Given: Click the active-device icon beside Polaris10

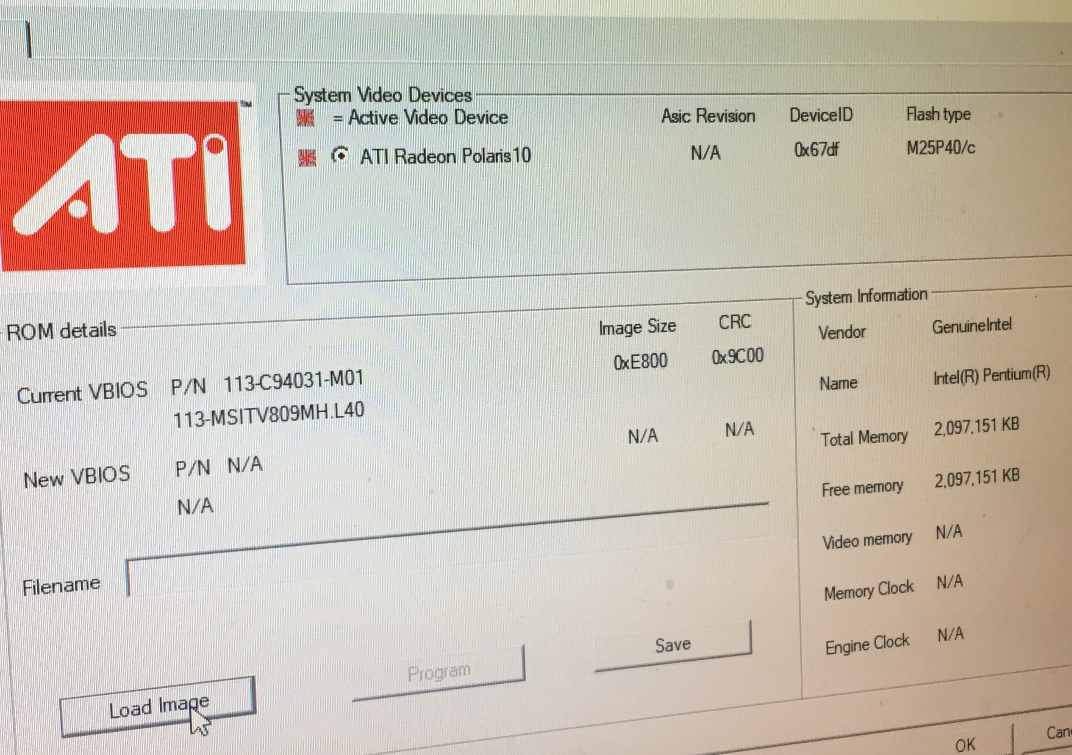Looking at the screenshot, I should [x=307, y=158].
